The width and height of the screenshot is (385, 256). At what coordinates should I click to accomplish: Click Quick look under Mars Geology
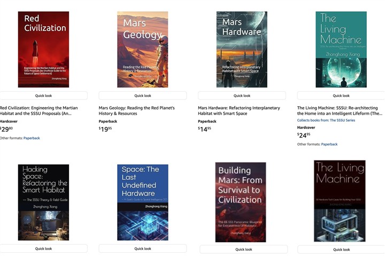click(x=143, y=95)
